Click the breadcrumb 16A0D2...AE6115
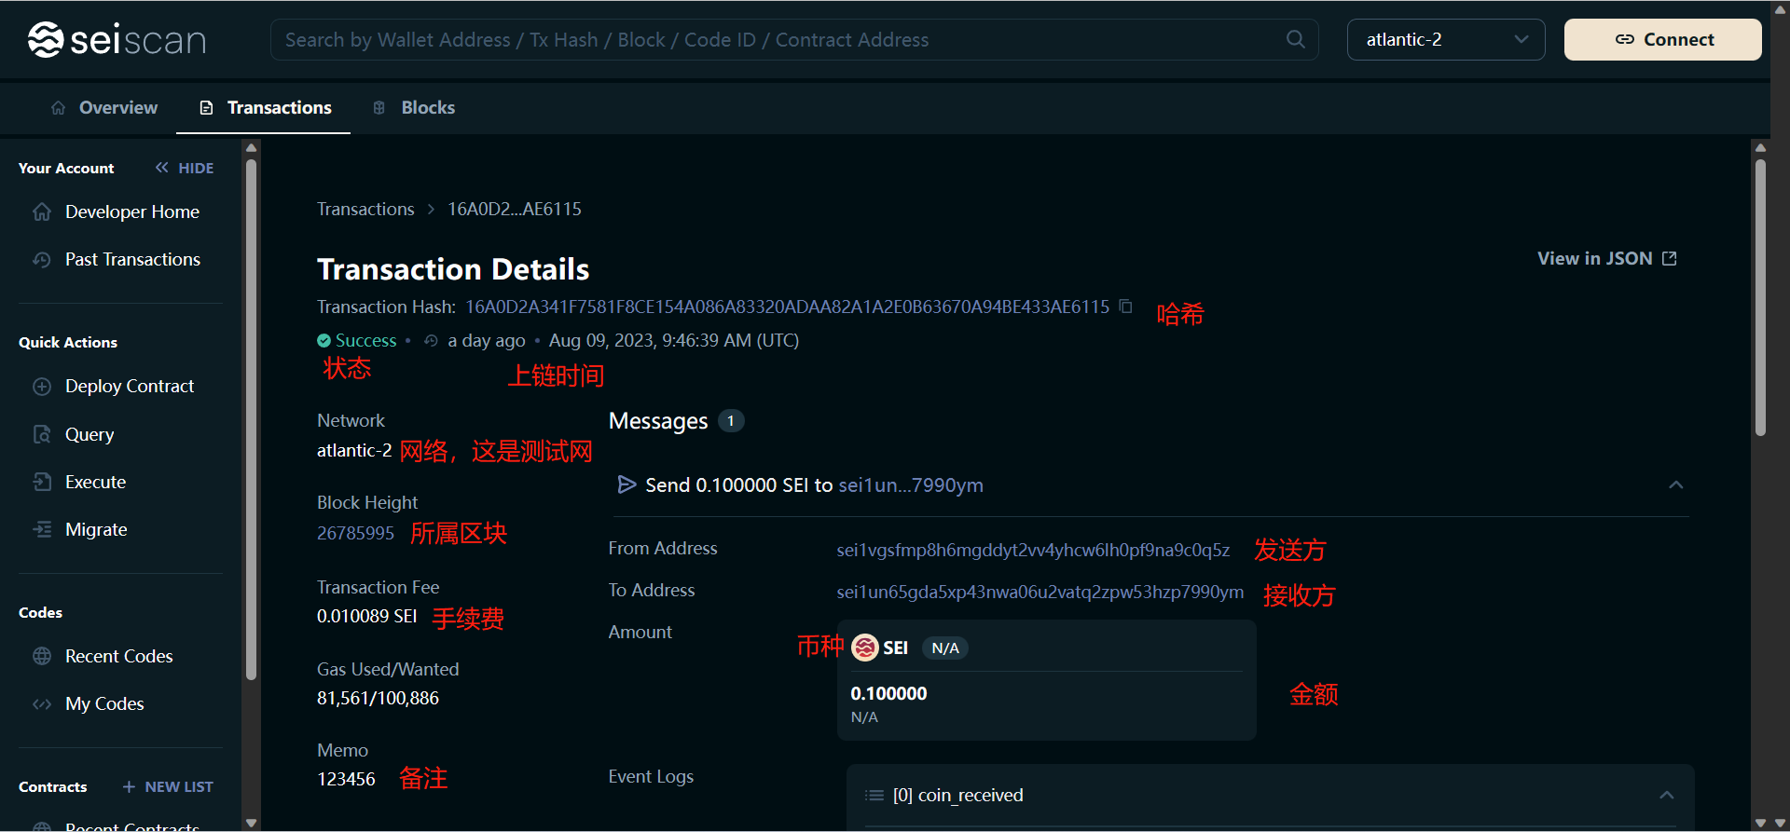 515,209
